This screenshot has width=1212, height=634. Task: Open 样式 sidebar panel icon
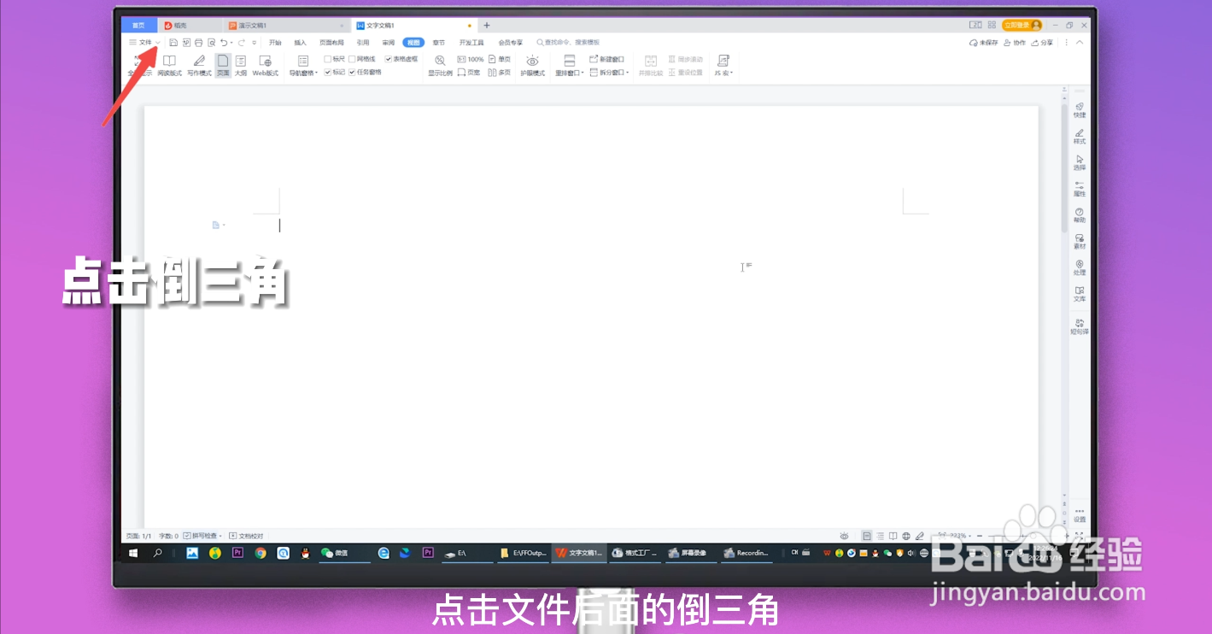tap(1080, 136)
